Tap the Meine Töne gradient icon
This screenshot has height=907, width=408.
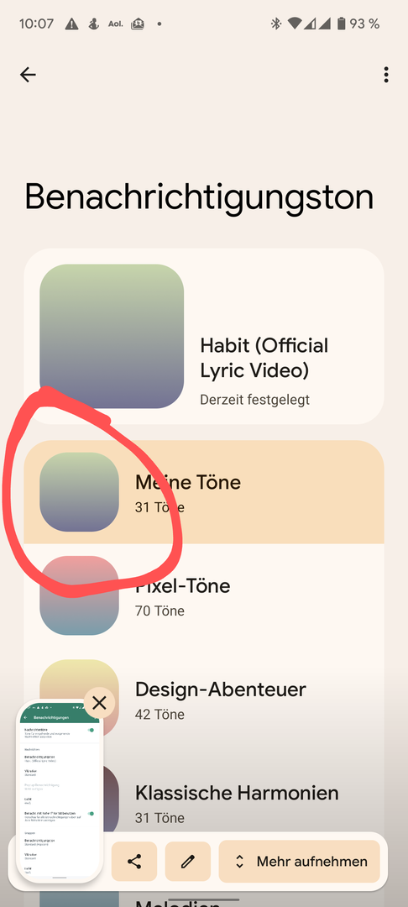click(x=79, y=491)
